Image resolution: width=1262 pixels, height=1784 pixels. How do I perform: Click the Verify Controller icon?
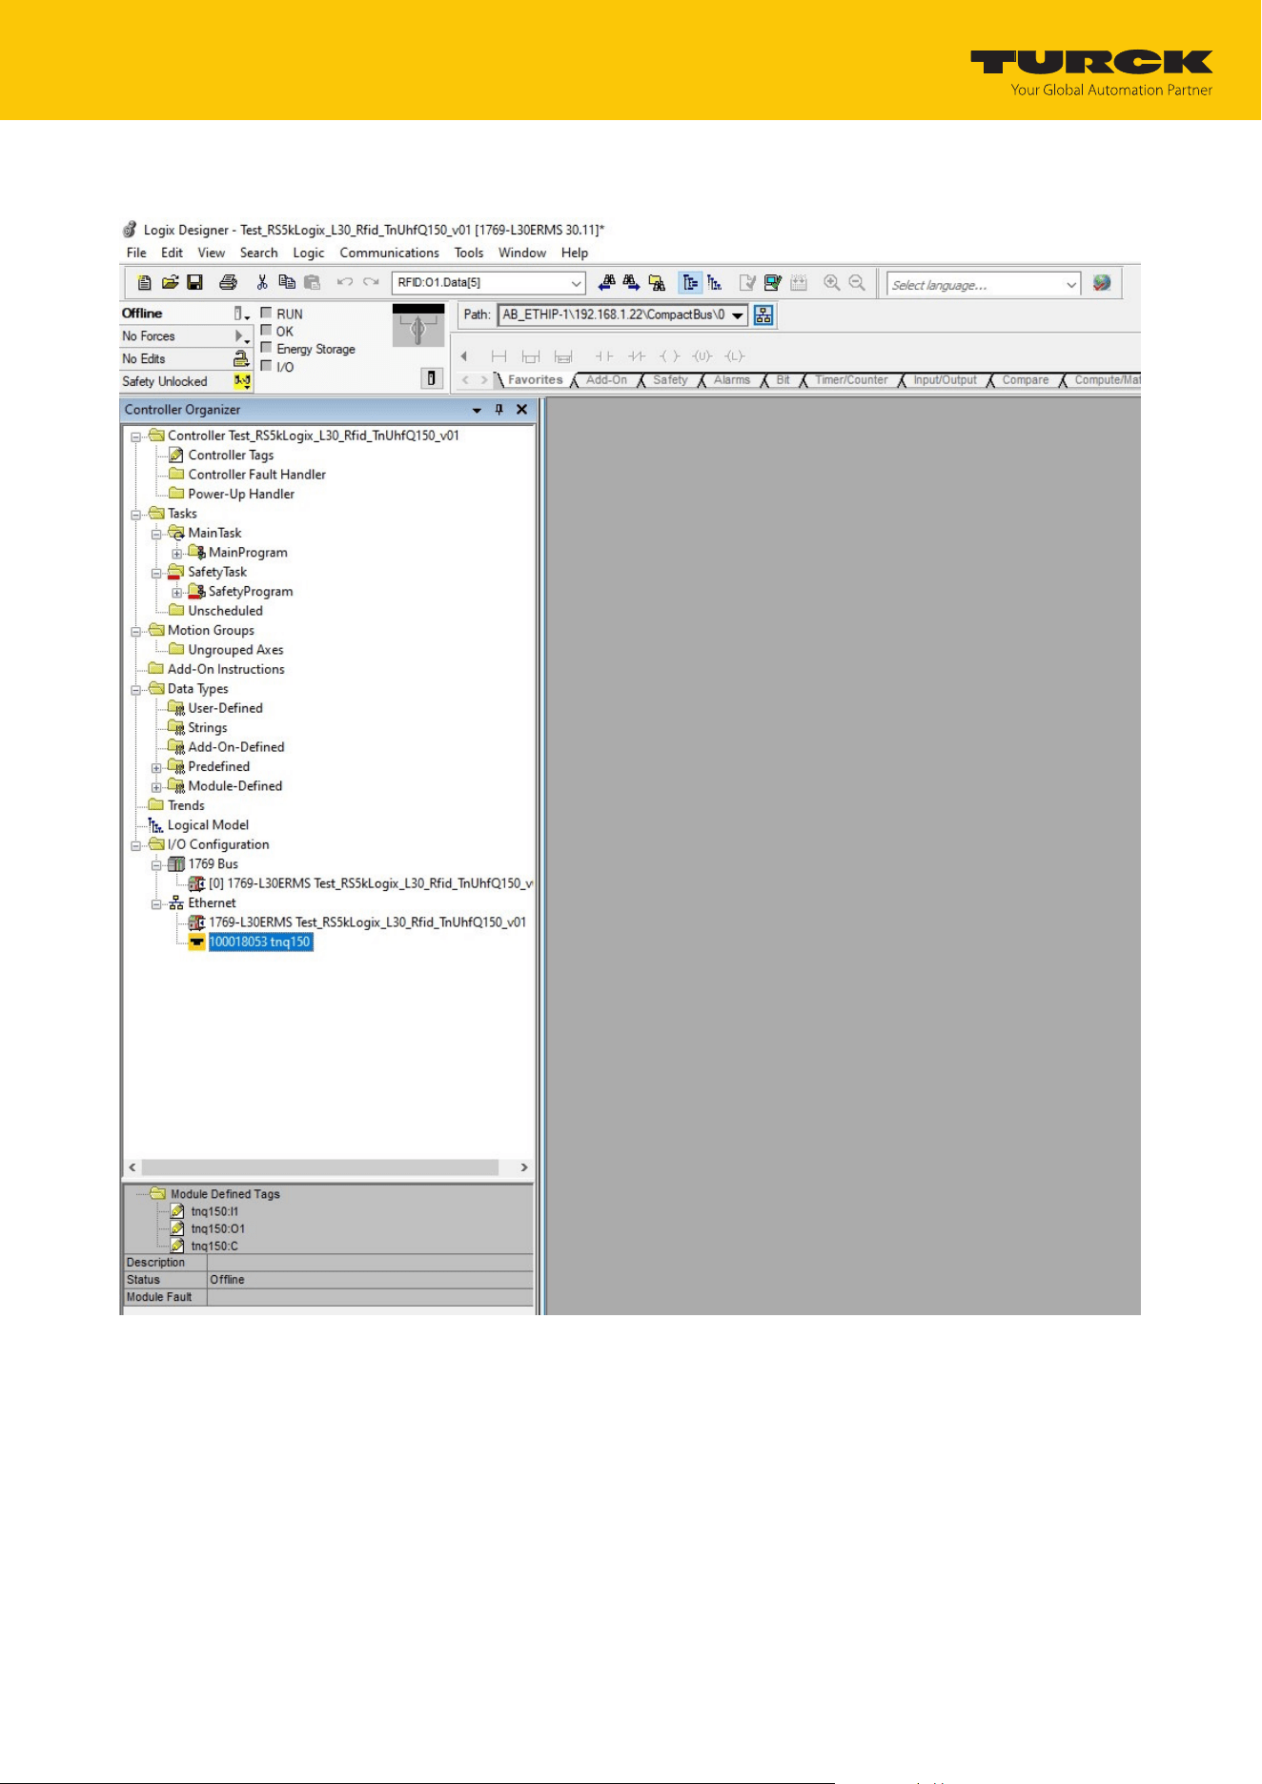(x=773, y=283)
